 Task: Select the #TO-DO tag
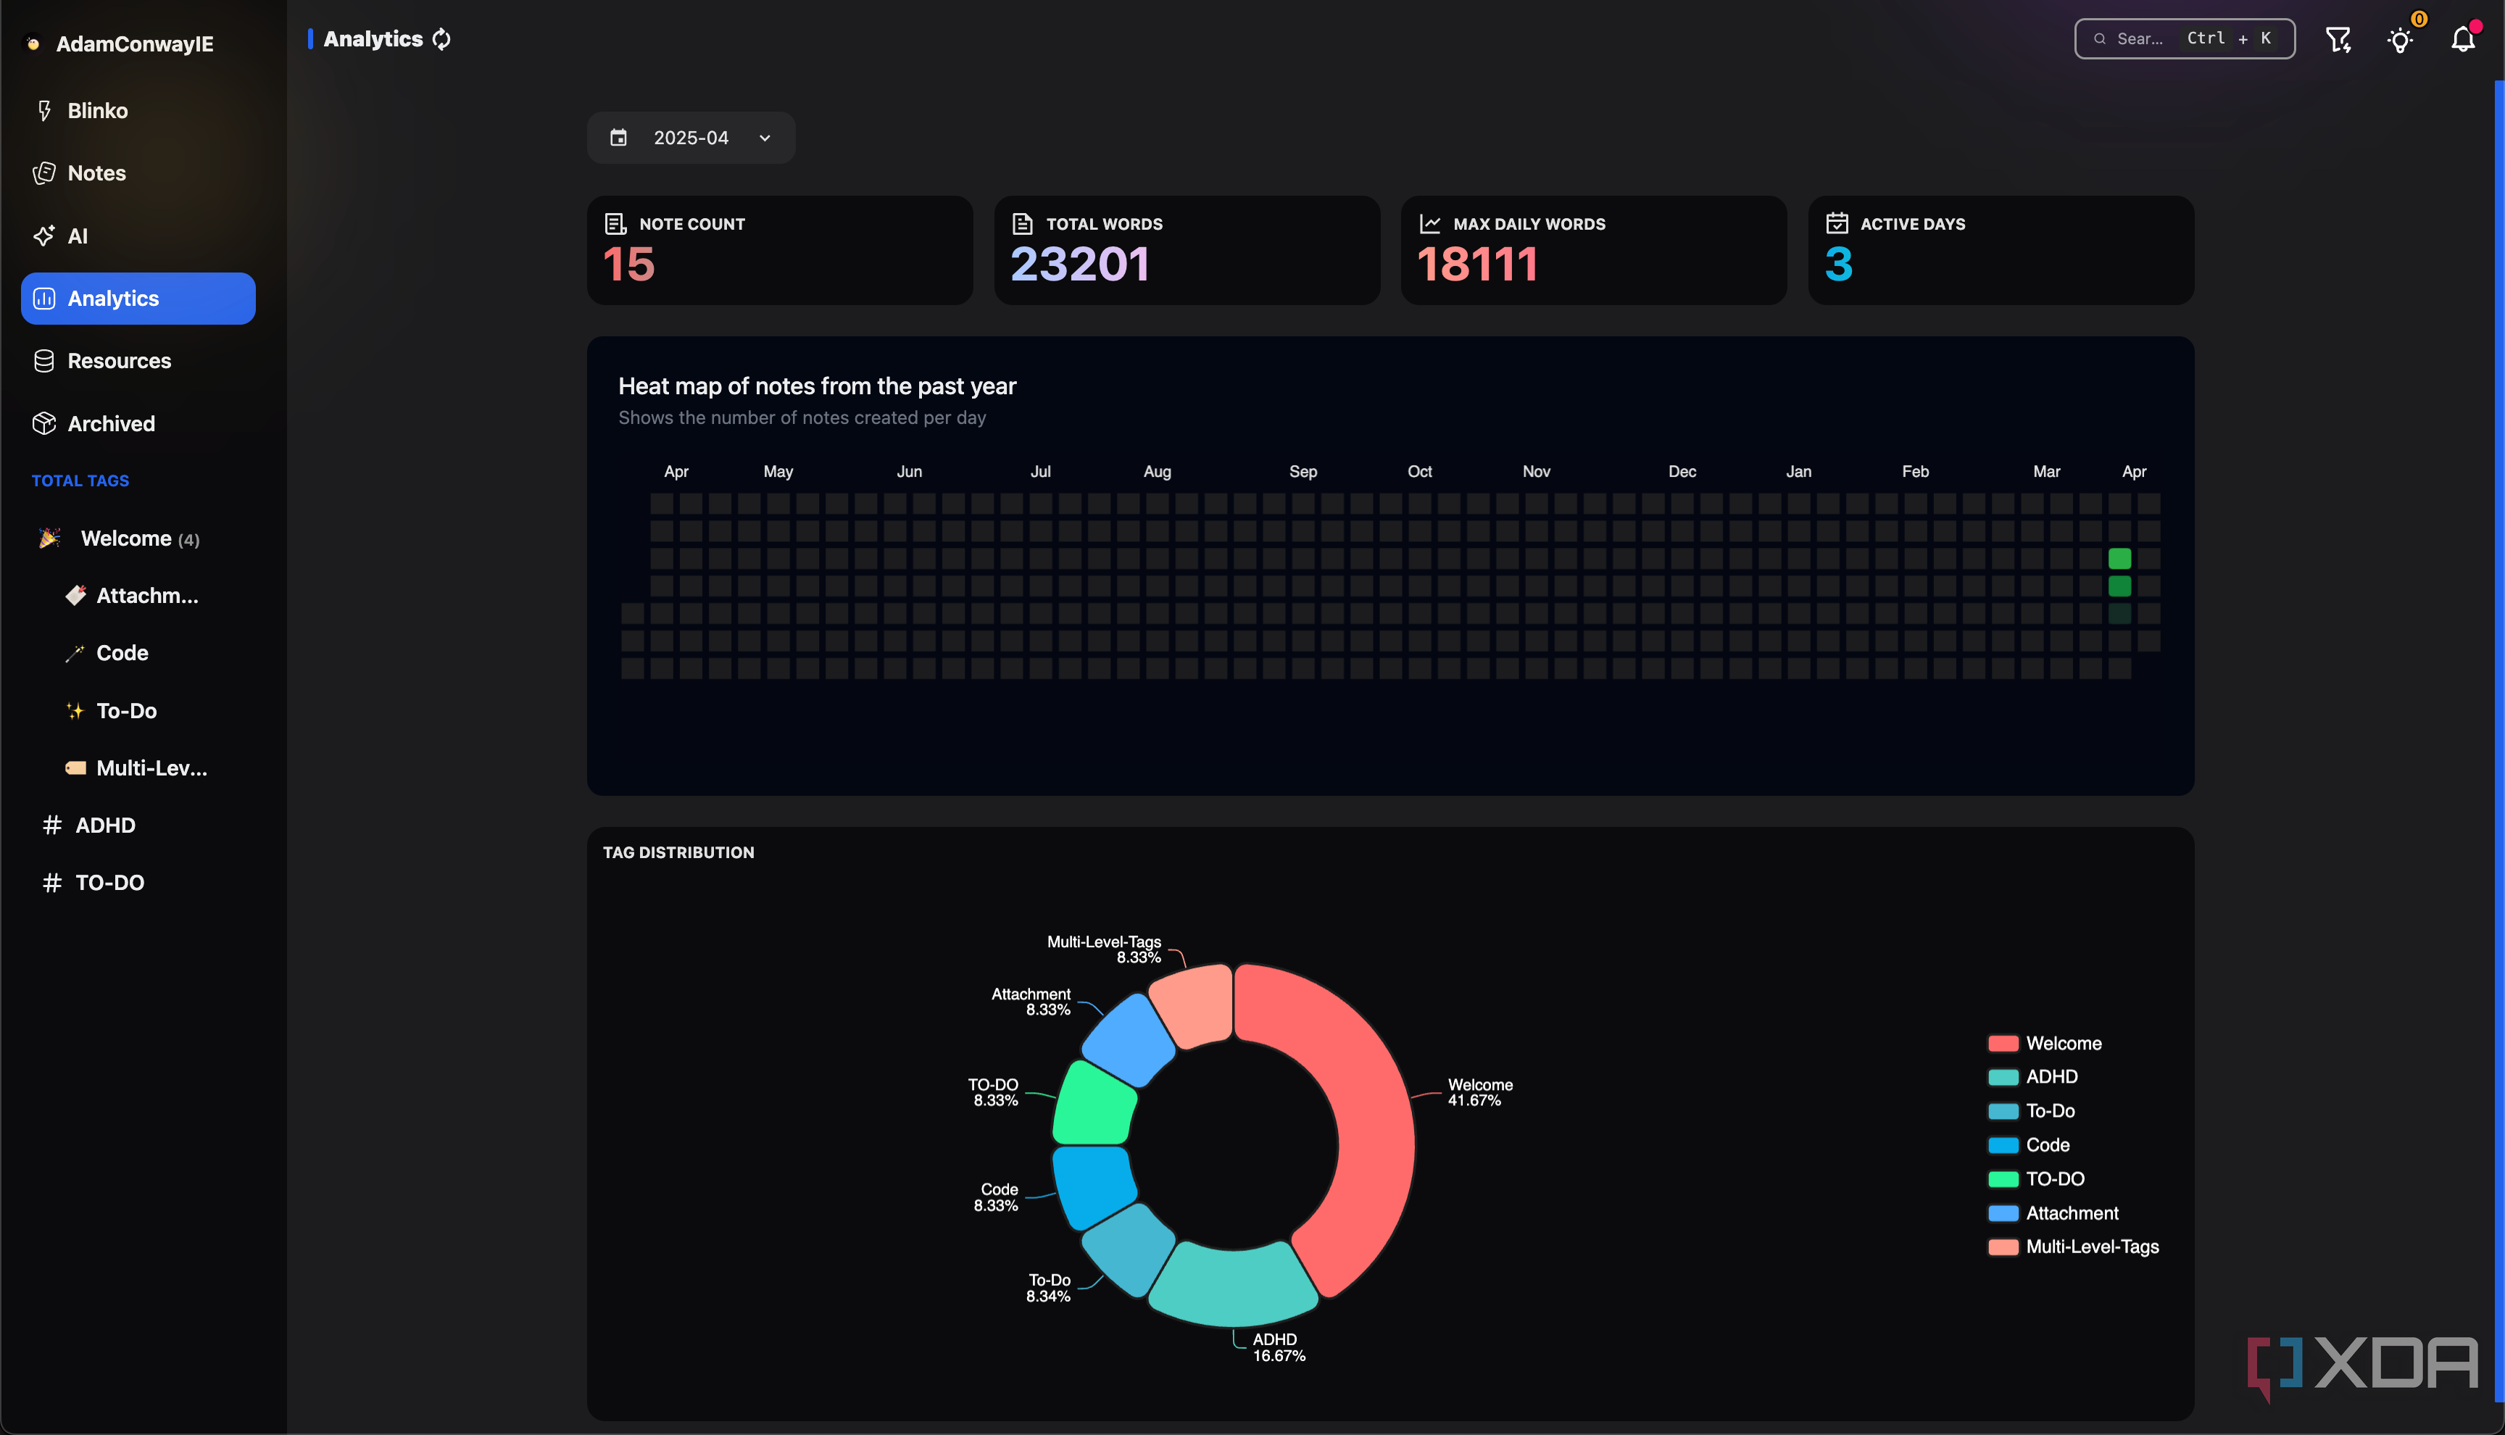pyautogui.click(x=138, y=882)
